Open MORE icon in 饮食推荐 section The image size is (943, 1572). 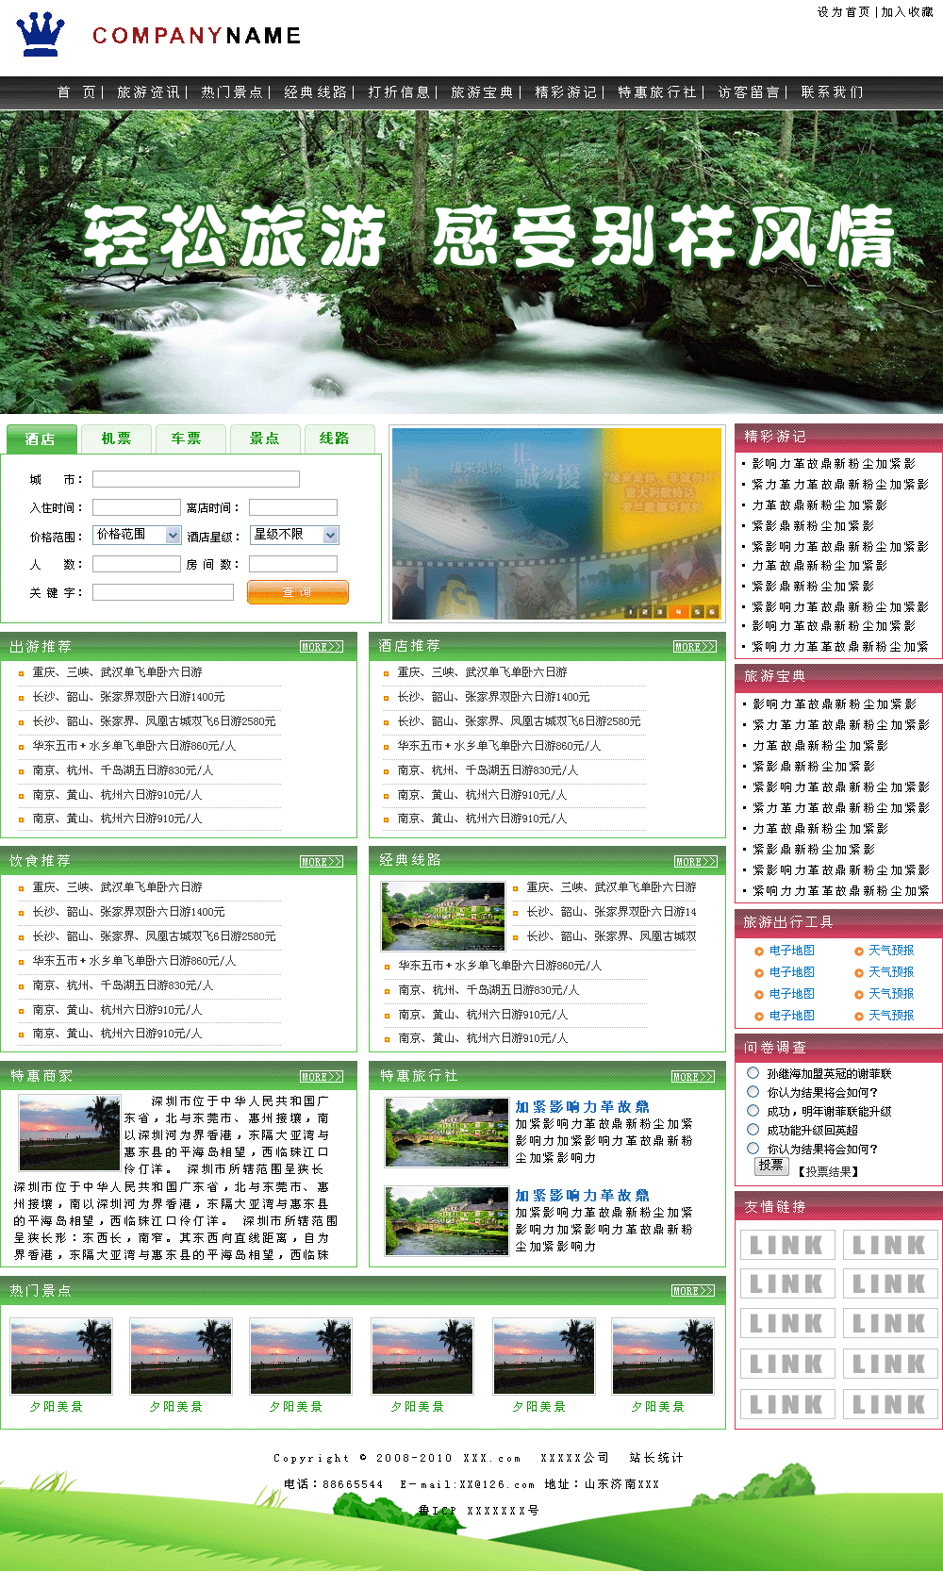coord(322,862)
